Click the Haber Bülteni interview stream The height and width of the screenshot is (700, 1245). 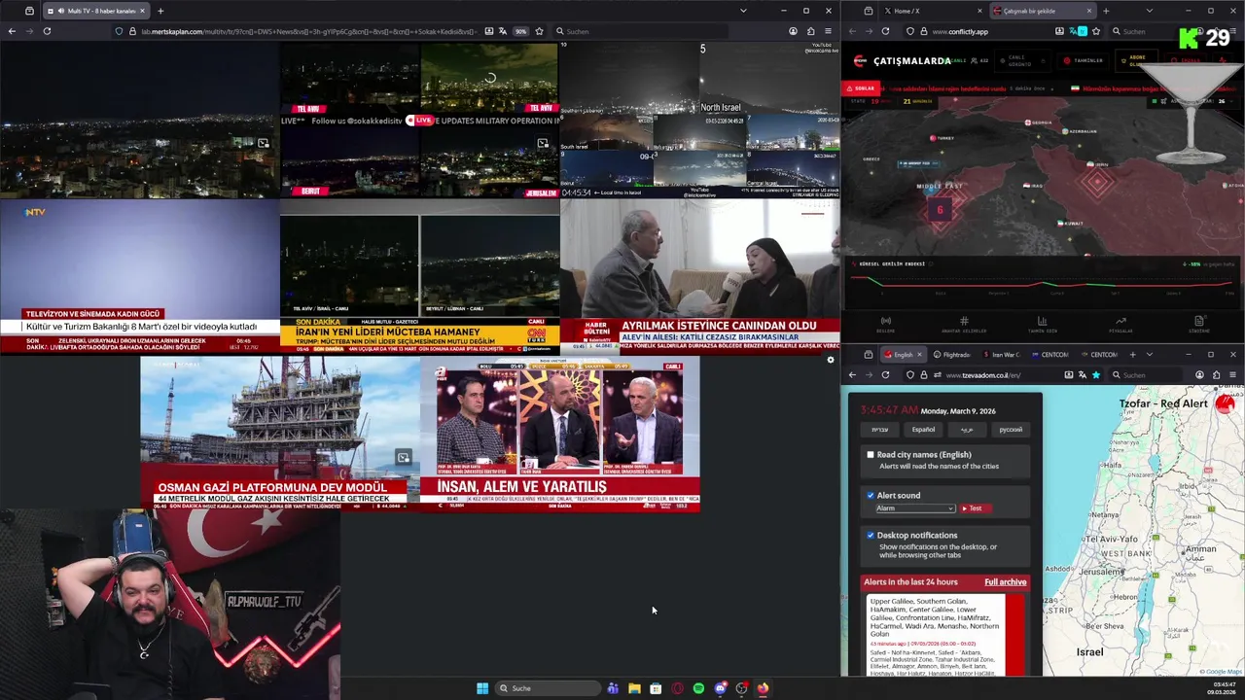[699, 276]
